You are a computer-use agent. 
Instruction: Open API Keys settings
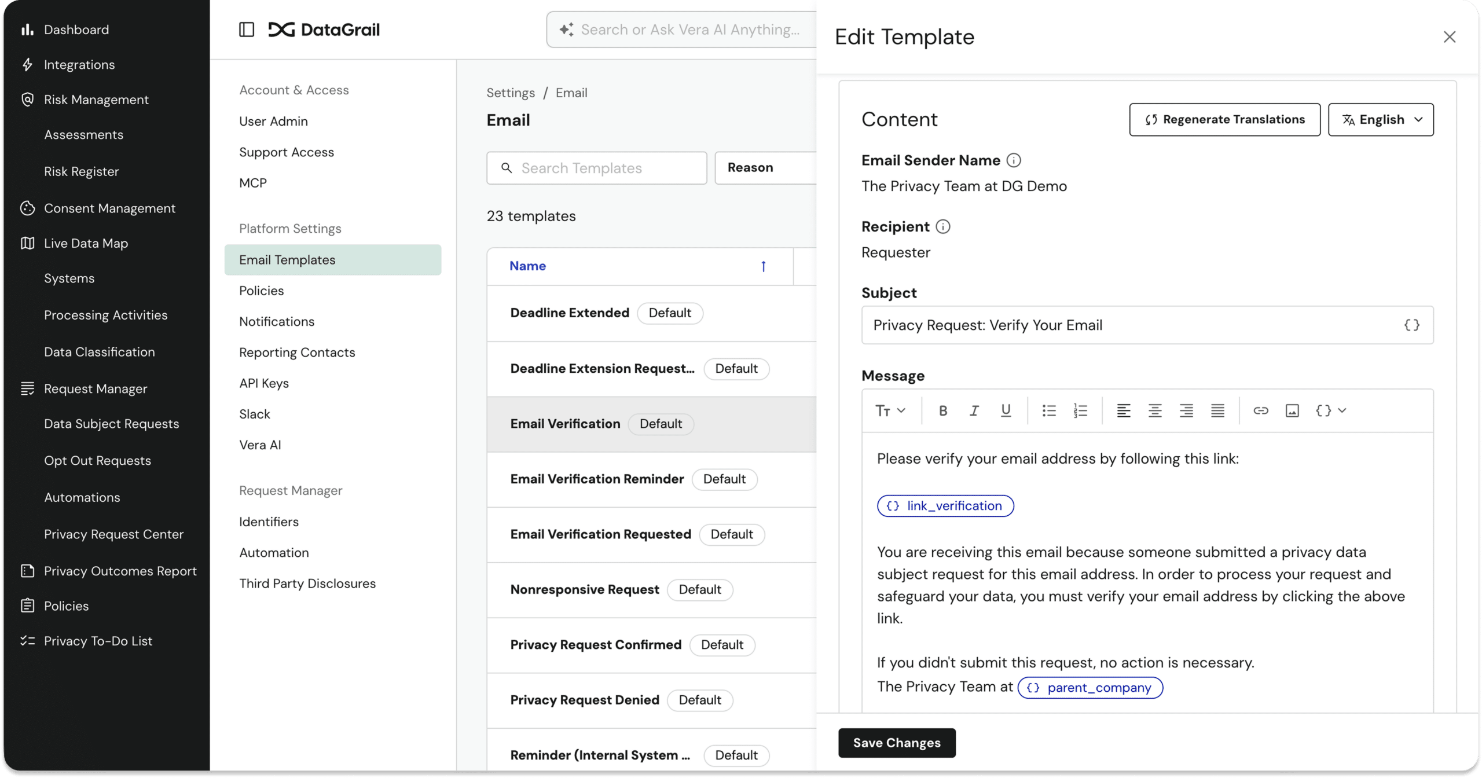tap(264, 383)
